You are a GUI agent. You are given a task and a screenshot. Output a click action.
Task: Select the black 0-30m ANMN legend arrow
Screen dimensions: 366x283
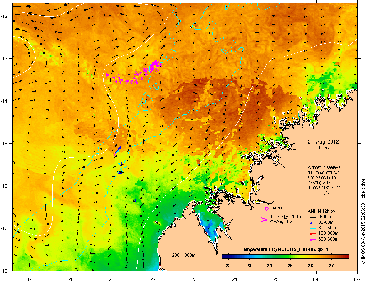click(x=313, y=217)
